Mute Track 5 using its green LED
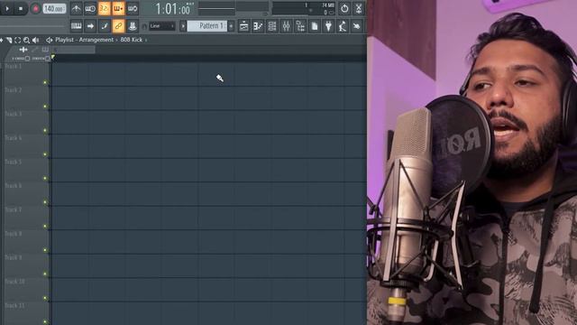 click(45, 179)
